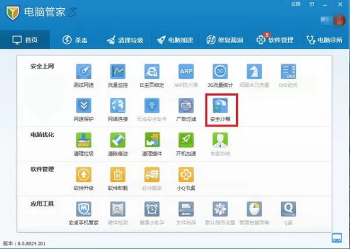Open the 软件卸载 trash can tool
The height and width of the screenshot is (249, 350).
point(118,174)
